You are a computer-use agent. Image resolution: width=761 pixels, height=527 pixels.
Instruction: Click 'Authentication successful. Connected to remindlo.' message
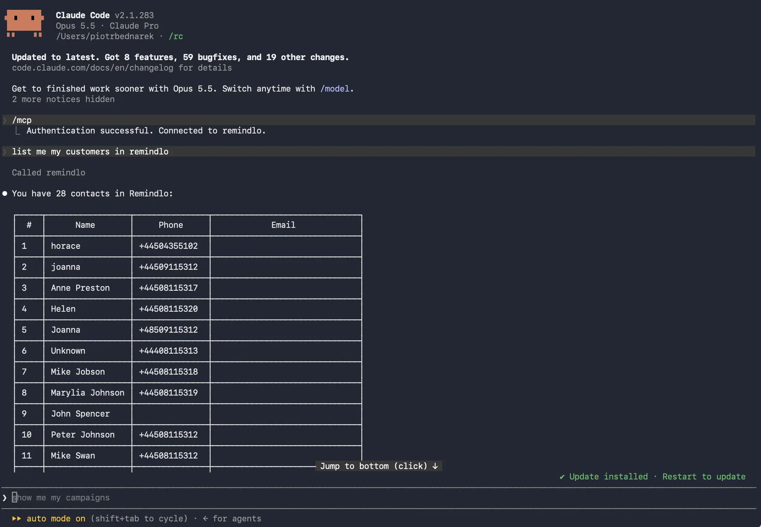tap(146, 131)
